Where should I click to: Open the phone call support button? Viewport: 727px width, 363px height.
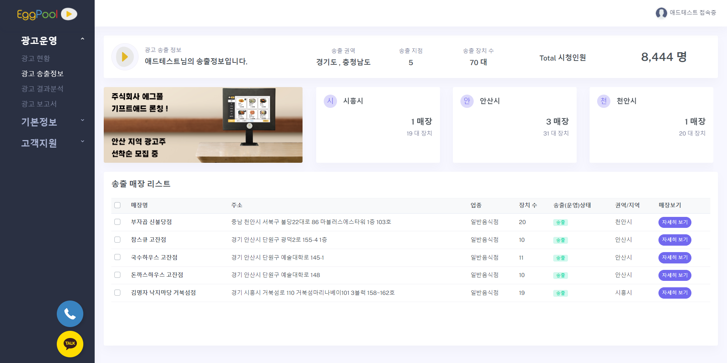tap(70, 314)
